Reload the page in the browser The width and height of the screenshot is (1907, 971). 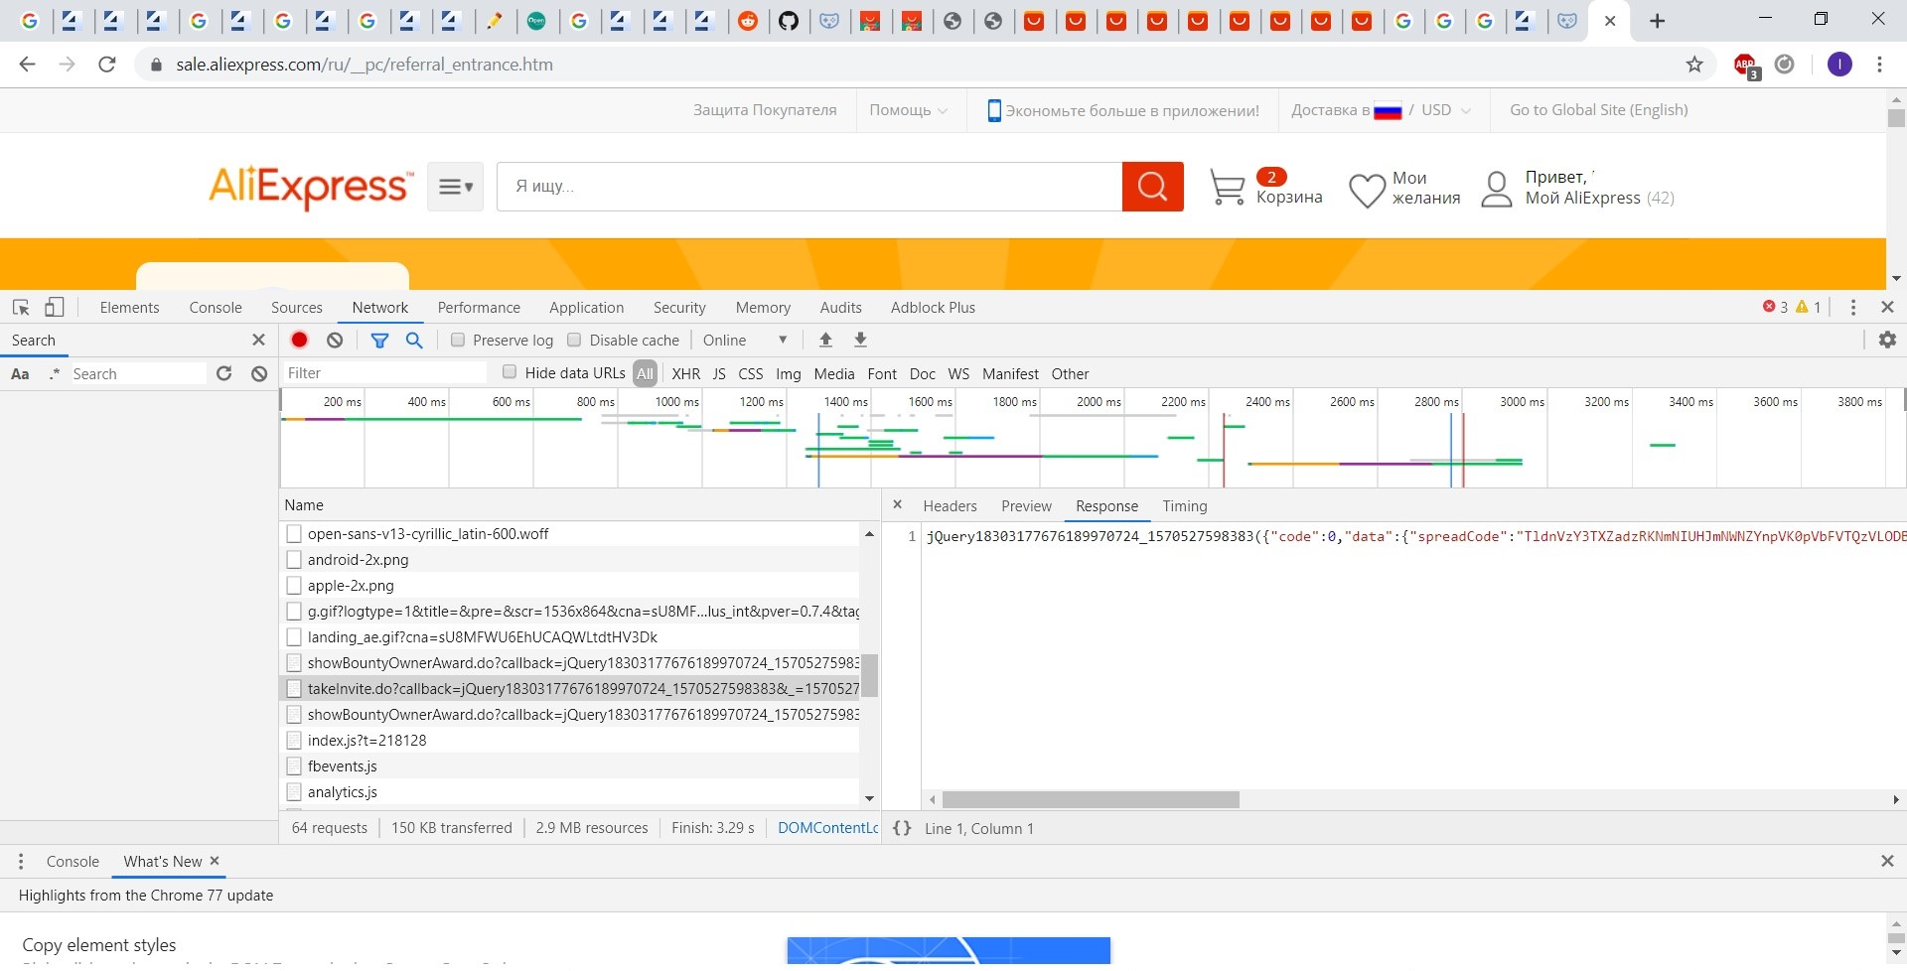coord(107,65)
